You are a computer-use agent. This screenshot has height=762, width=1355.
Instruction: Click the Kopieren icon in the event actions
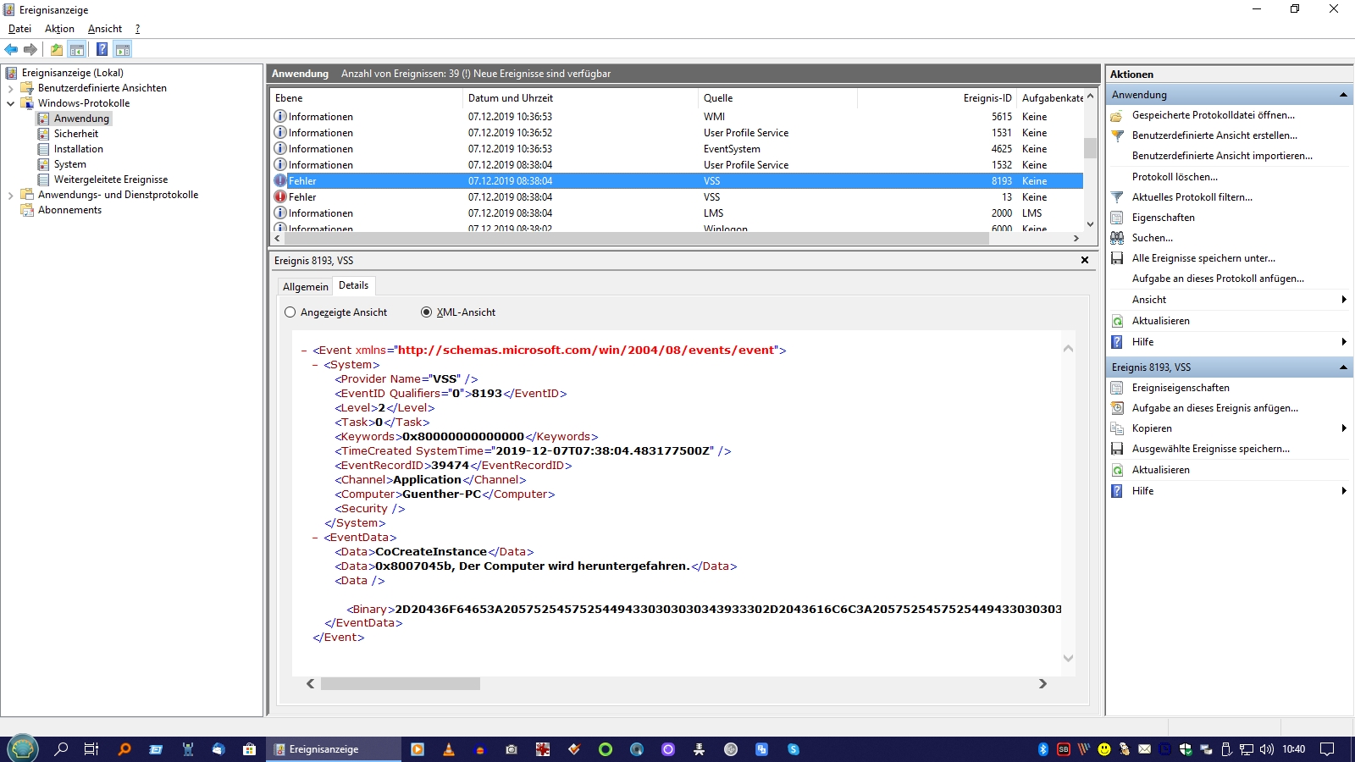click(1117, 428)
